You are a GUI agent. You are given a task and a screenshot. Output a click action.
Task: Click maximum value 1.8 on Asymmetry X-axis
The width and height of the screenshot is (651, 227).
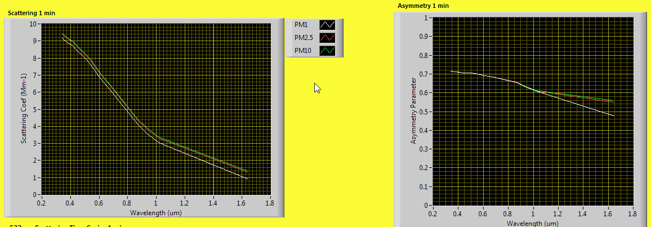pyautogui.click(x=632, y=213)
